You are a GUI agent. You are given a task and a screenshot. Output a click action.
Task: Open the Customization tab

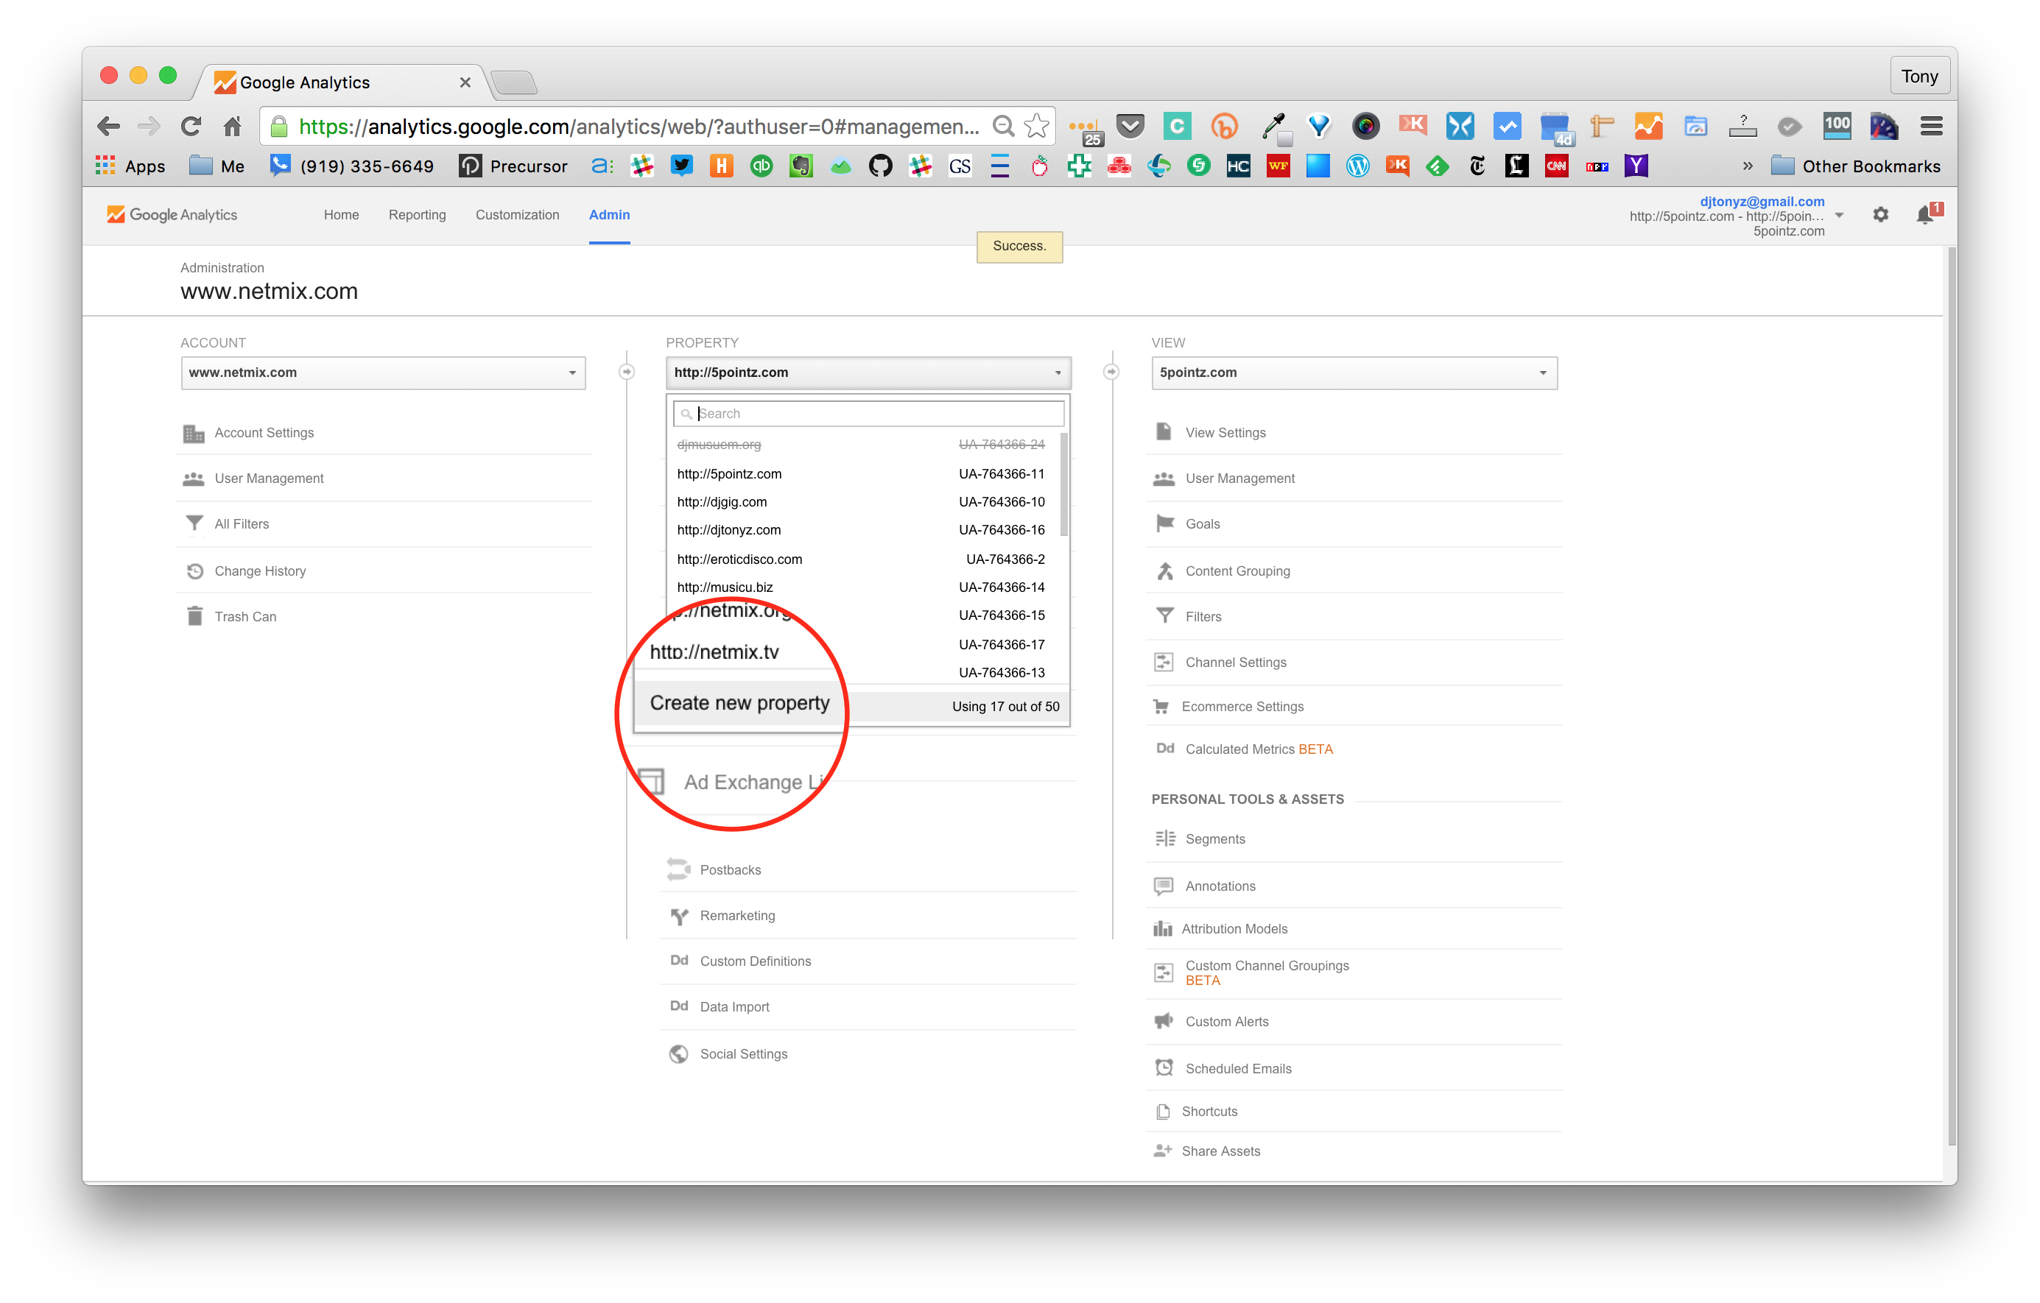click(517, 215)
